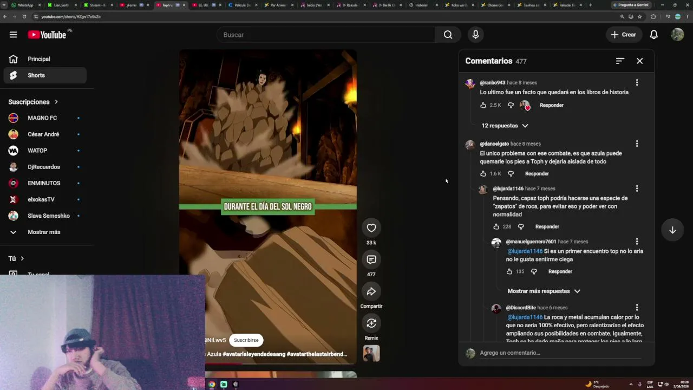Click the Agrega un comentario field
Image resolution: width=693 pixels, height=390 pixels.
click(x=560, y=353)
